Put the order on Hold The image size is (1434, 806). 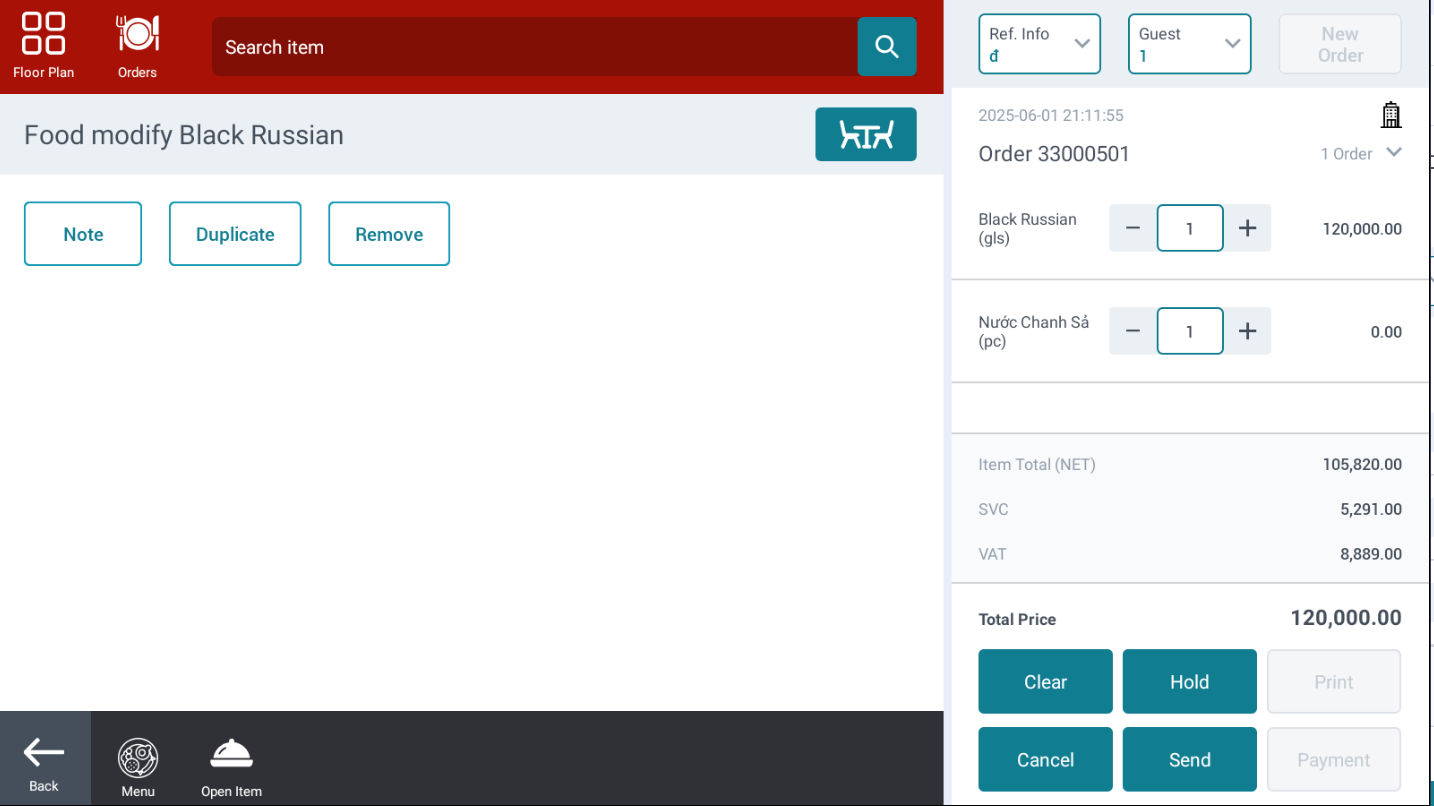pos(1190,682)
